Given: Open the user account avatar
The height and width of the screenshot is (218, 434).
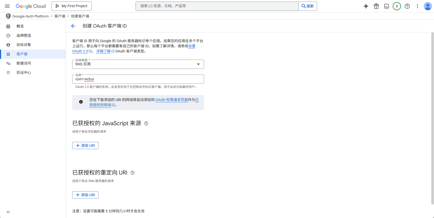Looking at the screenshot, I should point(428,6).
